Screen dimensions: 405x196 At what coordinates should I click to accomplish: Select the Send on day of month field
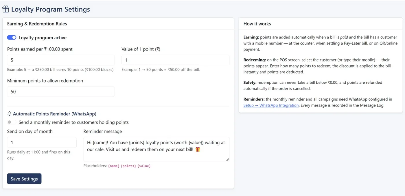42,142
